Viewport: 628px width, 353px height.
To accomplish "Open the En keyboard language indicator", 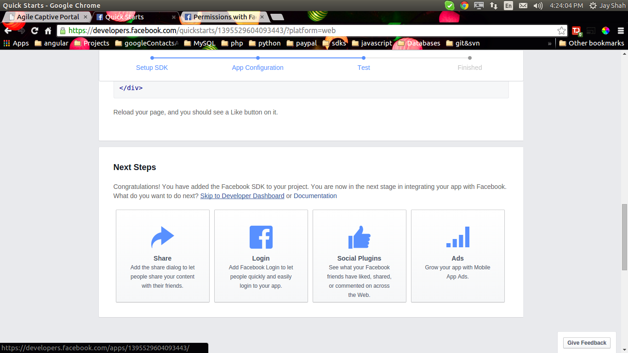I will tap(508, 6).
